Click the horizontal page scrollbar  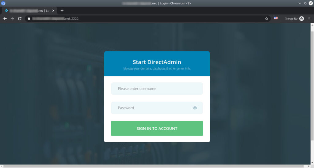154,166
